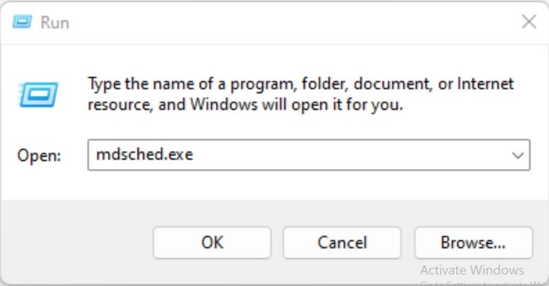Screen dimensions: 549x286
Task: Open the Browse... file picker
Action: 473,242
